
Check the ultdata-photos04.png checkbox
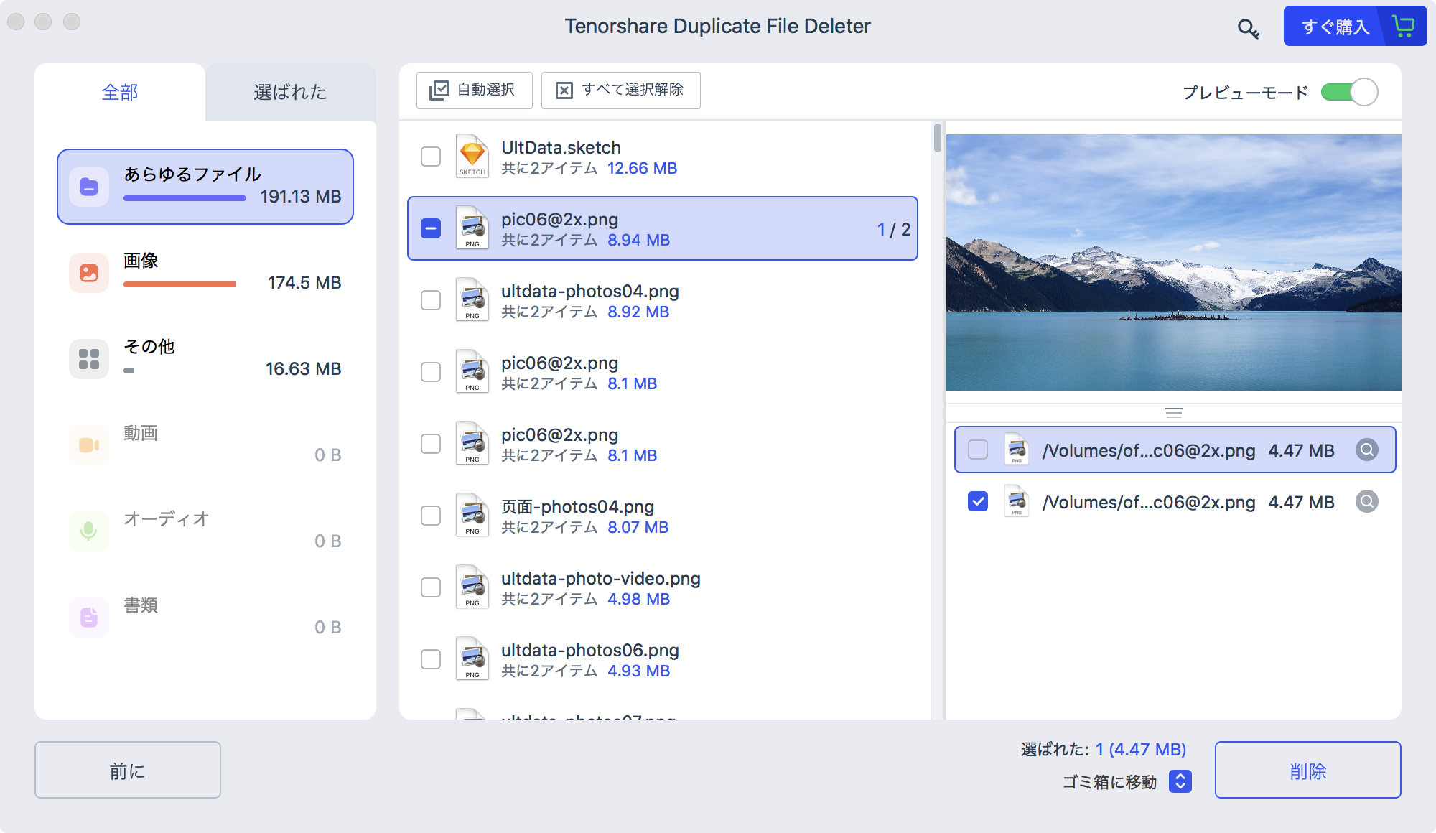coord(431,300)
